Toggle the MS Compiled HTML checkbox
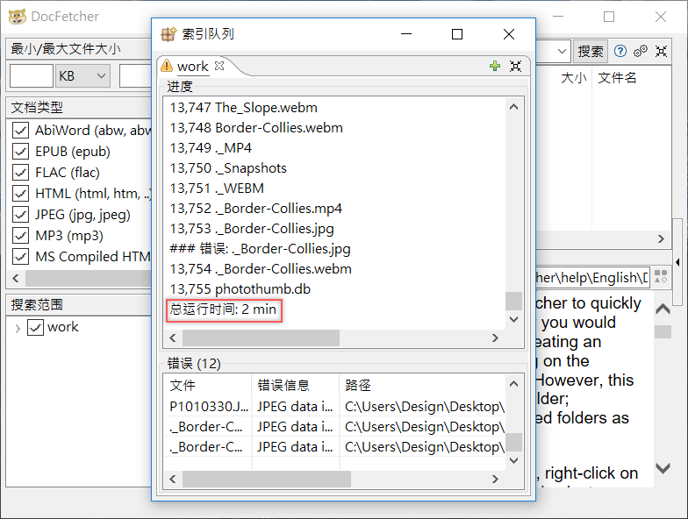 point(21,256)
